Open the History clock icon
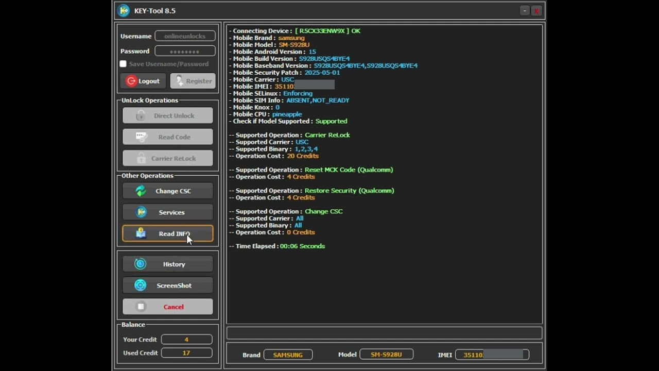 pyautogui.click(x=140, y=264)
